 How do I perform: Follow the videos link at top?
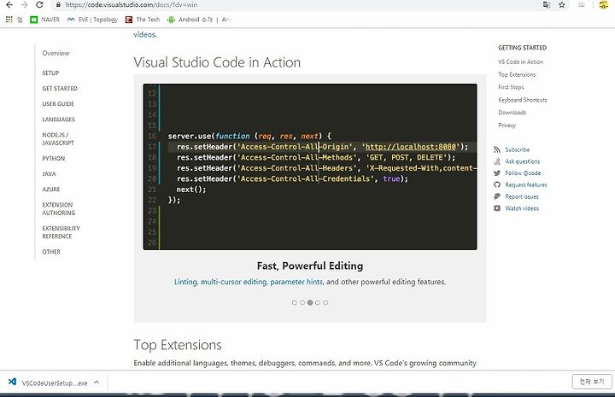144,34
